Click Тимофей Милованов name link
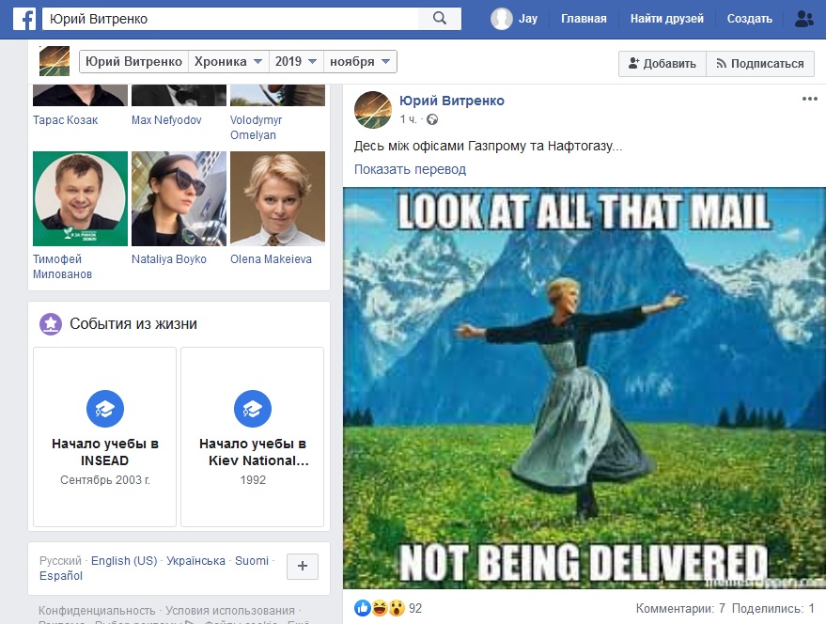This screenshot has height=624, width=826. (x=62, y=267)
